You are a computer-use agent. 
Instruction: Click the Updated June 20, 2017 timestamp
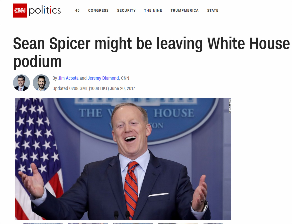[x=94, y=88]
